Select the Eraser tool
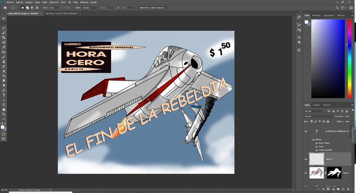Viewport: 356px width, 193px height. point(4,71)
